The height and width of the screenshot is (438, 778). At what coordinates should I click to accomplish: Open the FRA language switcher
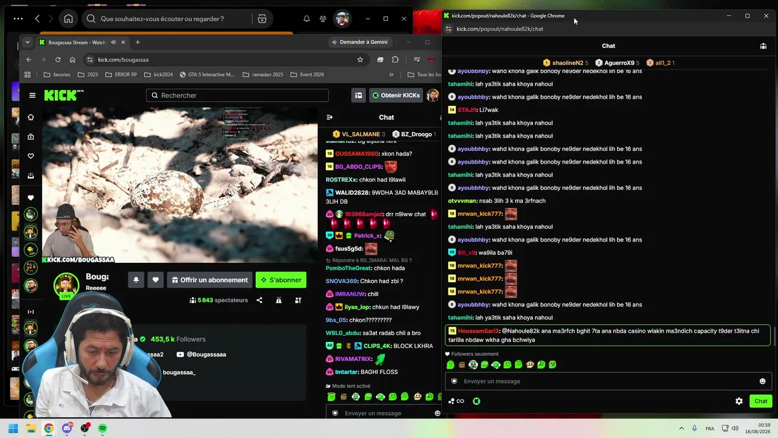point(709,429)
